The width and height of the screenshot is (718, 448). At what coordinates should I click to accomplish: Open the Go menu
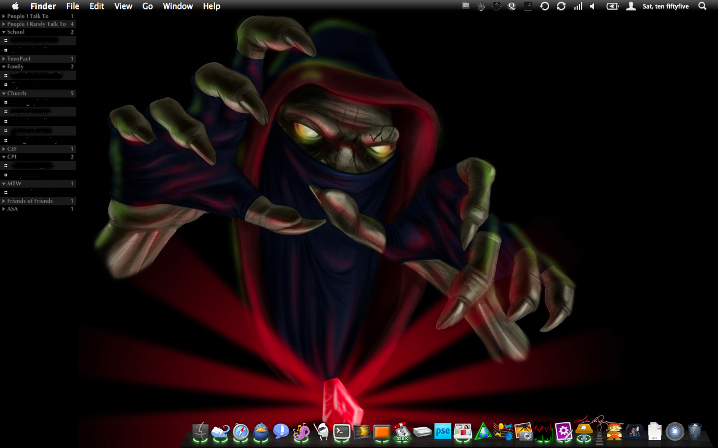click(x=148, y=6)
